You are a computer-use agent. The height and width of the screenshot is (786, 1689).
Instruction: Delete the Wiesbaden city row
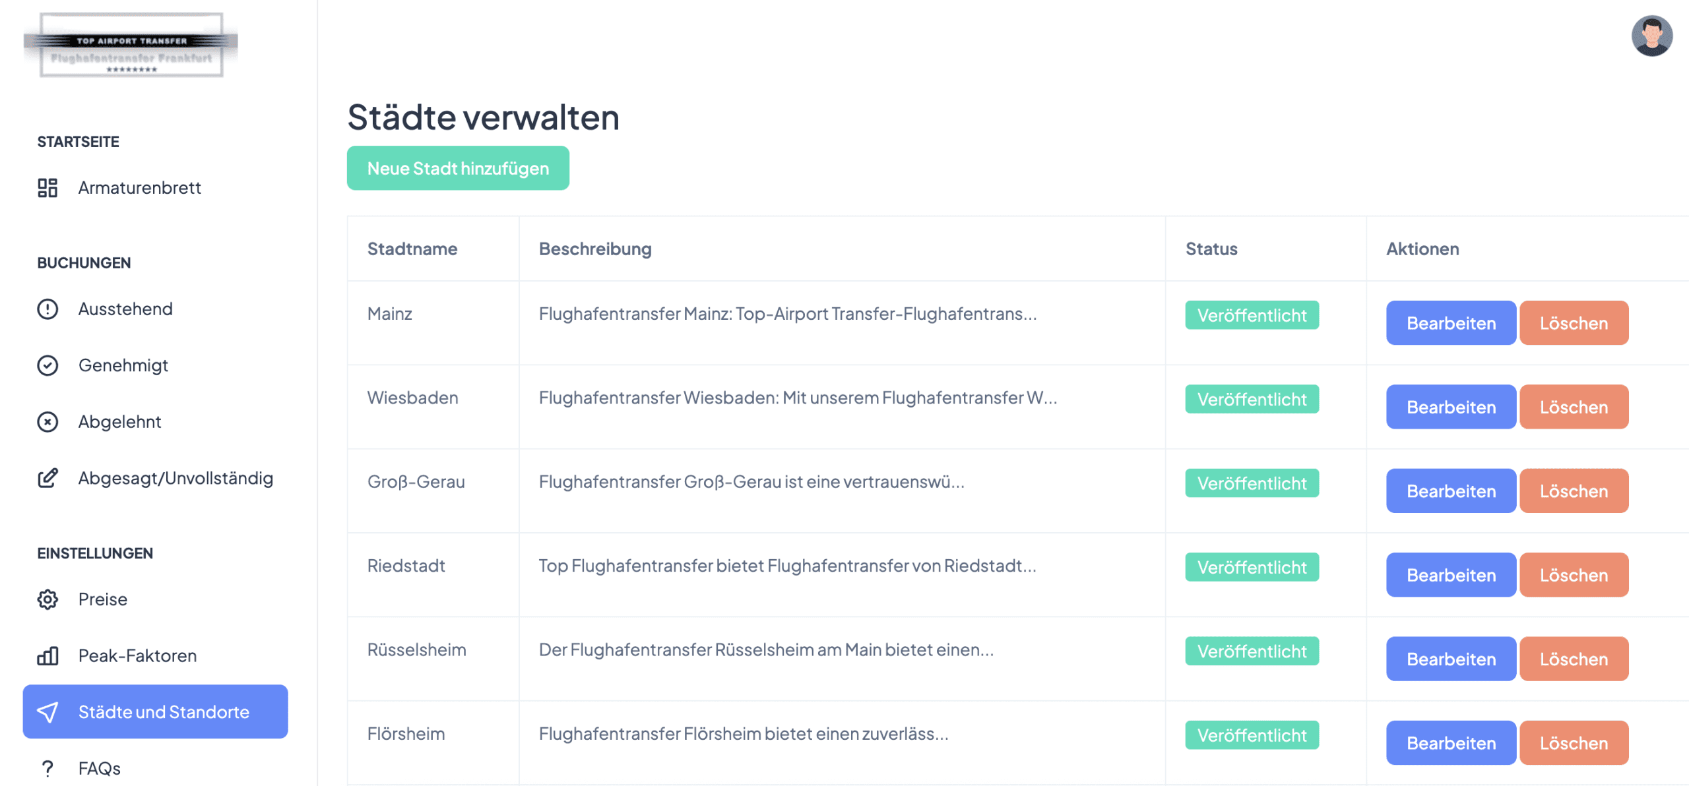pyautogui.click(x=1574, y=408)
